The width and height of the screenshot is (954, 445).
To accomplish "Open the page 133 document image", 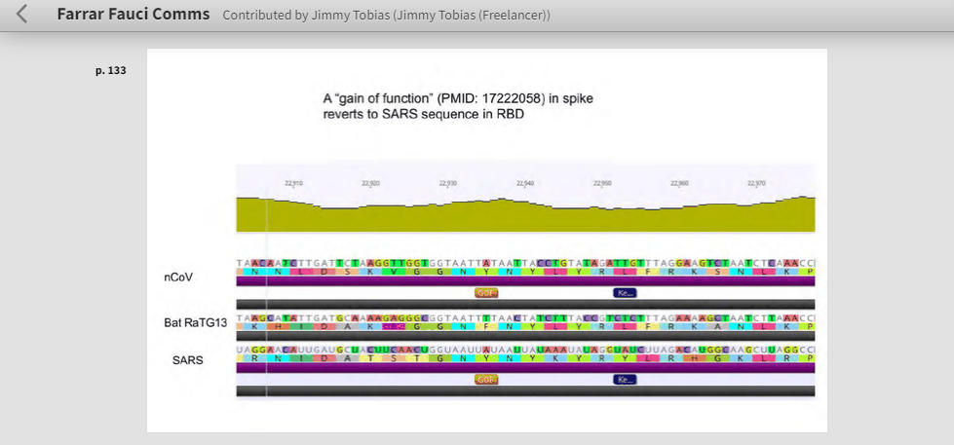I will [x=486, y=241].
